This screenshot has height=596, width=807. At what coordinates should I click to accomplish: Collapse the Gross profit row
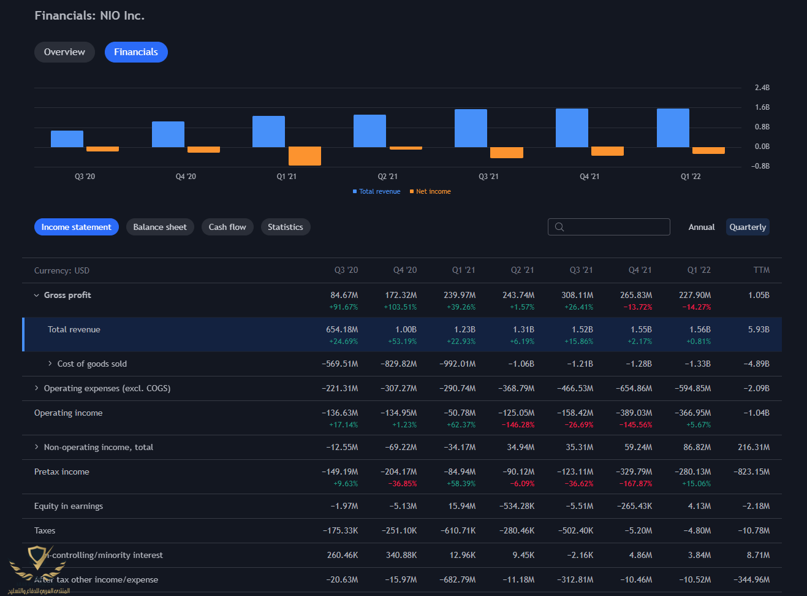tap(37, 296)
